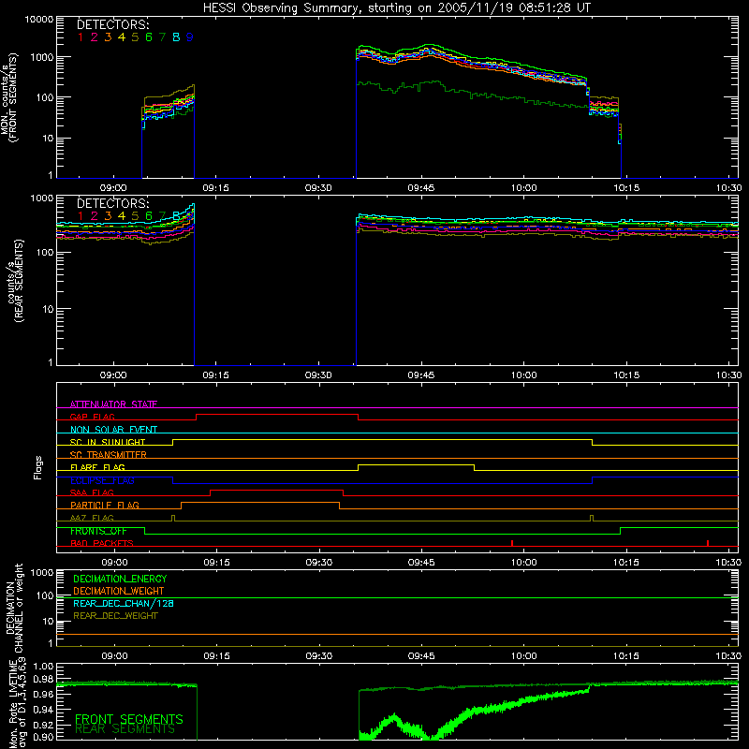Select blue detector 9 in front segments legend

point(190,37)
